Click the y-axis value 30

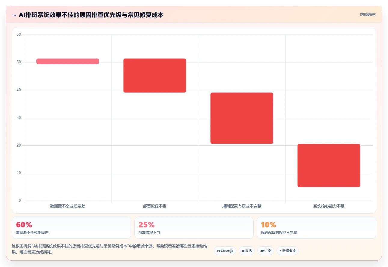coord(19,118)
